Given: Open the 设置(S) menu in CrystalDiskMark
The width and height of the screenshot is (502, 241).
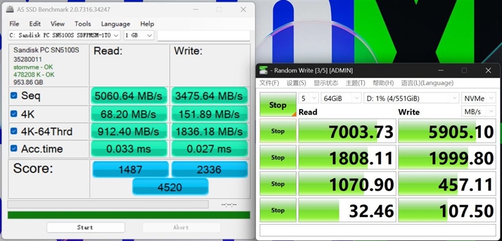Looking at the screenshot, I should coord(296,83).
